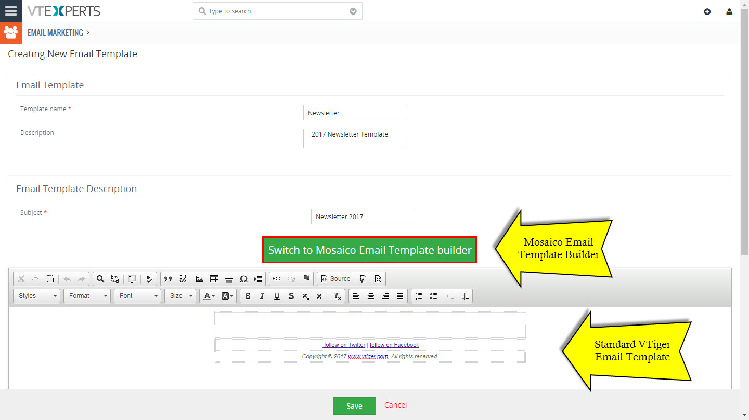Open the www.vtiger.com link
The image size is (749, 420).
(x=368, y=356)
